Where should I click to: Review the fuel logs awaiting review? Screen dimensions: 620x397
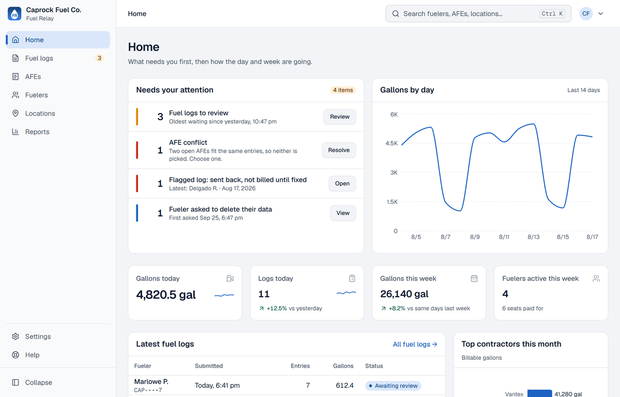click(x=339, y=117)
